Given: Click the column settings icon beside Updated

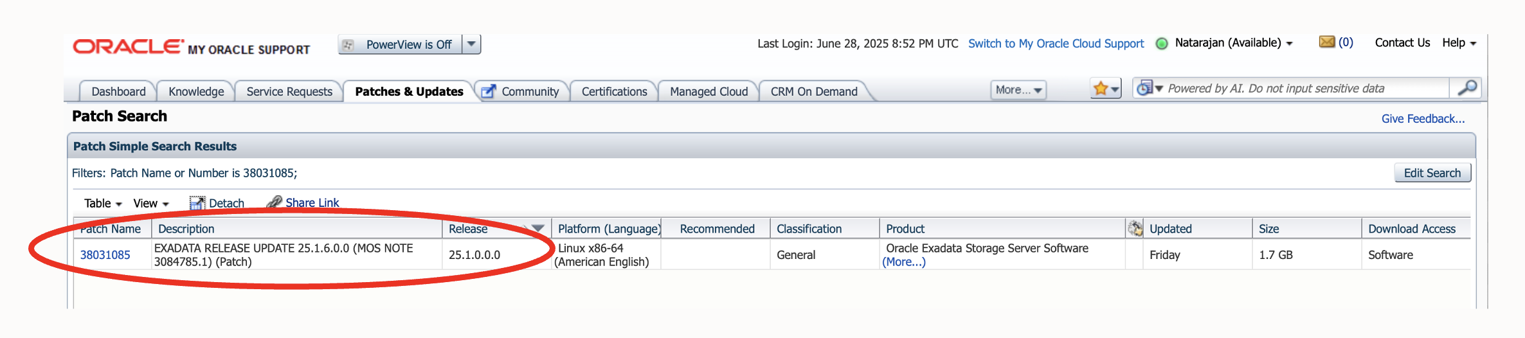Looking at the screenshot, I should [x=1135, y=229].
